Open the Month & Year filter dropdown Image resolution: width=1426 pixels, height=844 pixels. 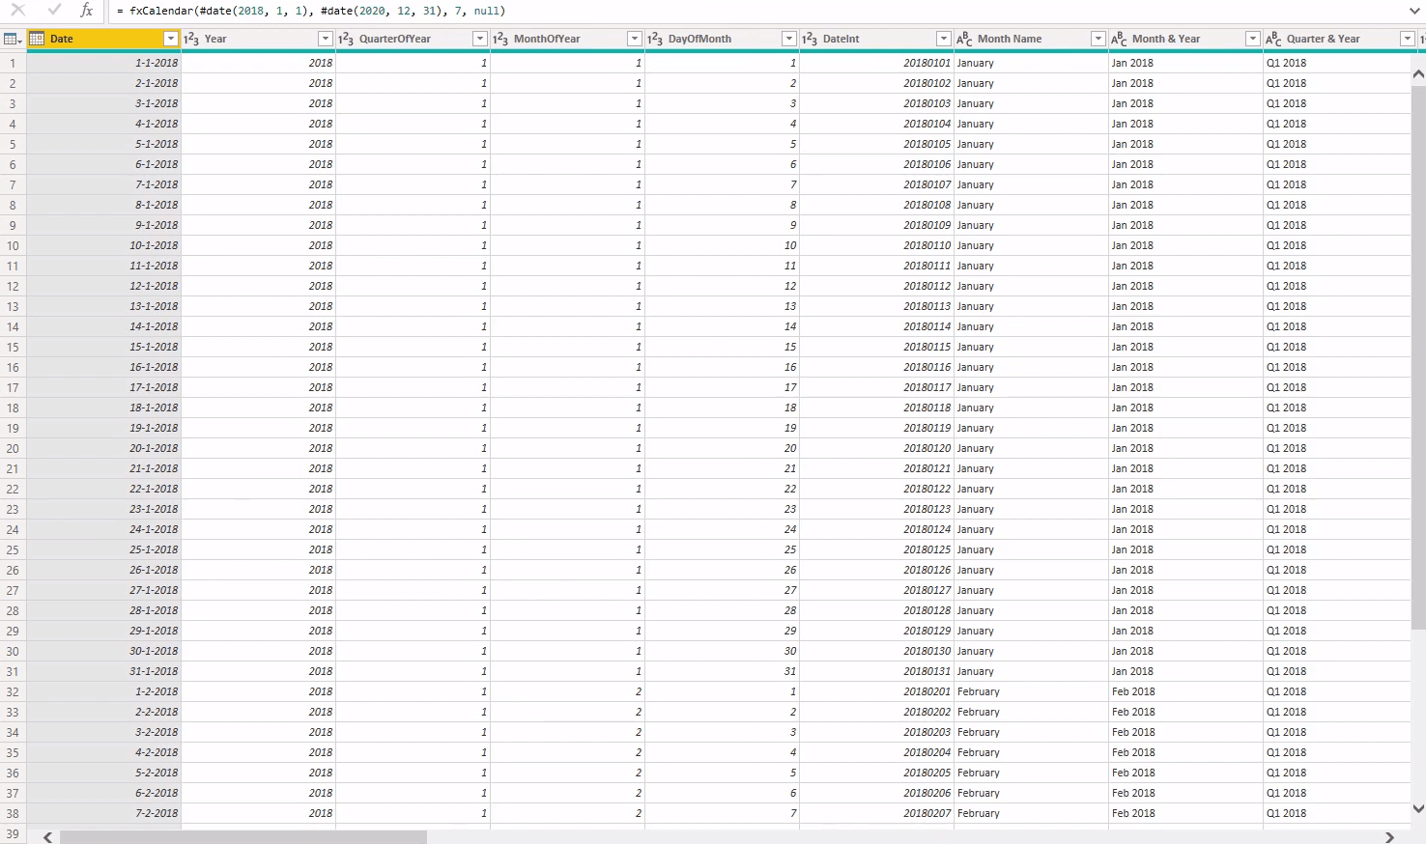click(1253, 39)
